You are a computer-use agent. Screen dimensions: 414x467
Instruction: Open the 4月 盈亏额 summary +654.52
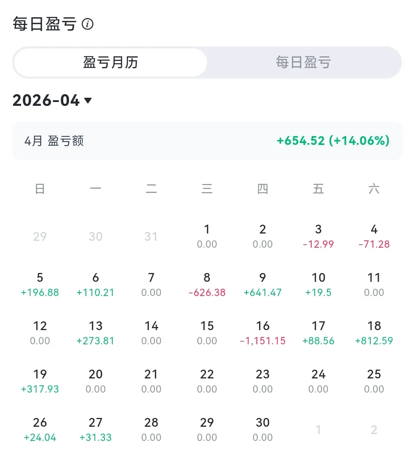207,141
